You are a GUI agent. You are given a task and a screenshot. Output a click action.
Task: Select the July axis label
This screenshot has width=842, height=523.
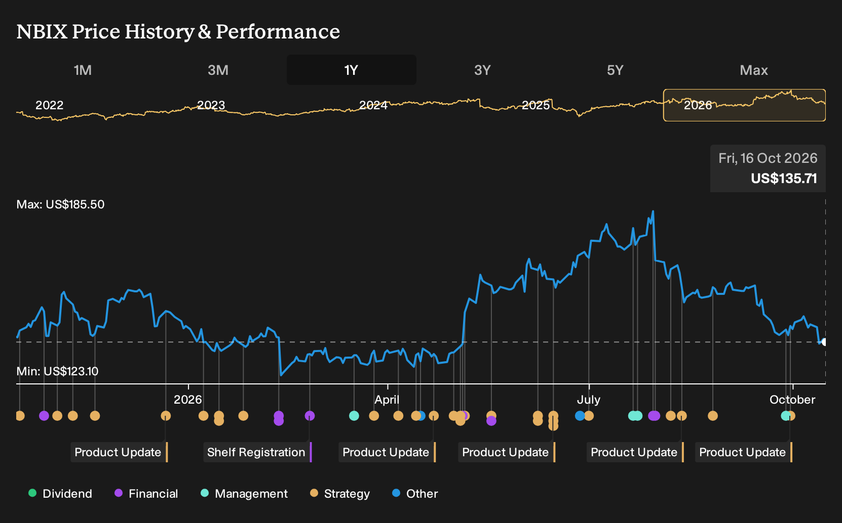pyautogui.click(x=589, y=400)
